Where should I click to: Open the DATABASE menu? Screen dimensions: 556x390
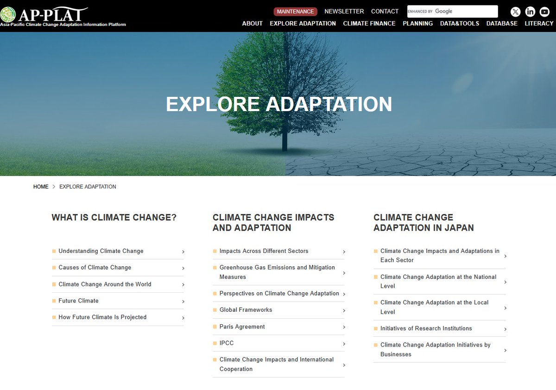click(502, 23)
